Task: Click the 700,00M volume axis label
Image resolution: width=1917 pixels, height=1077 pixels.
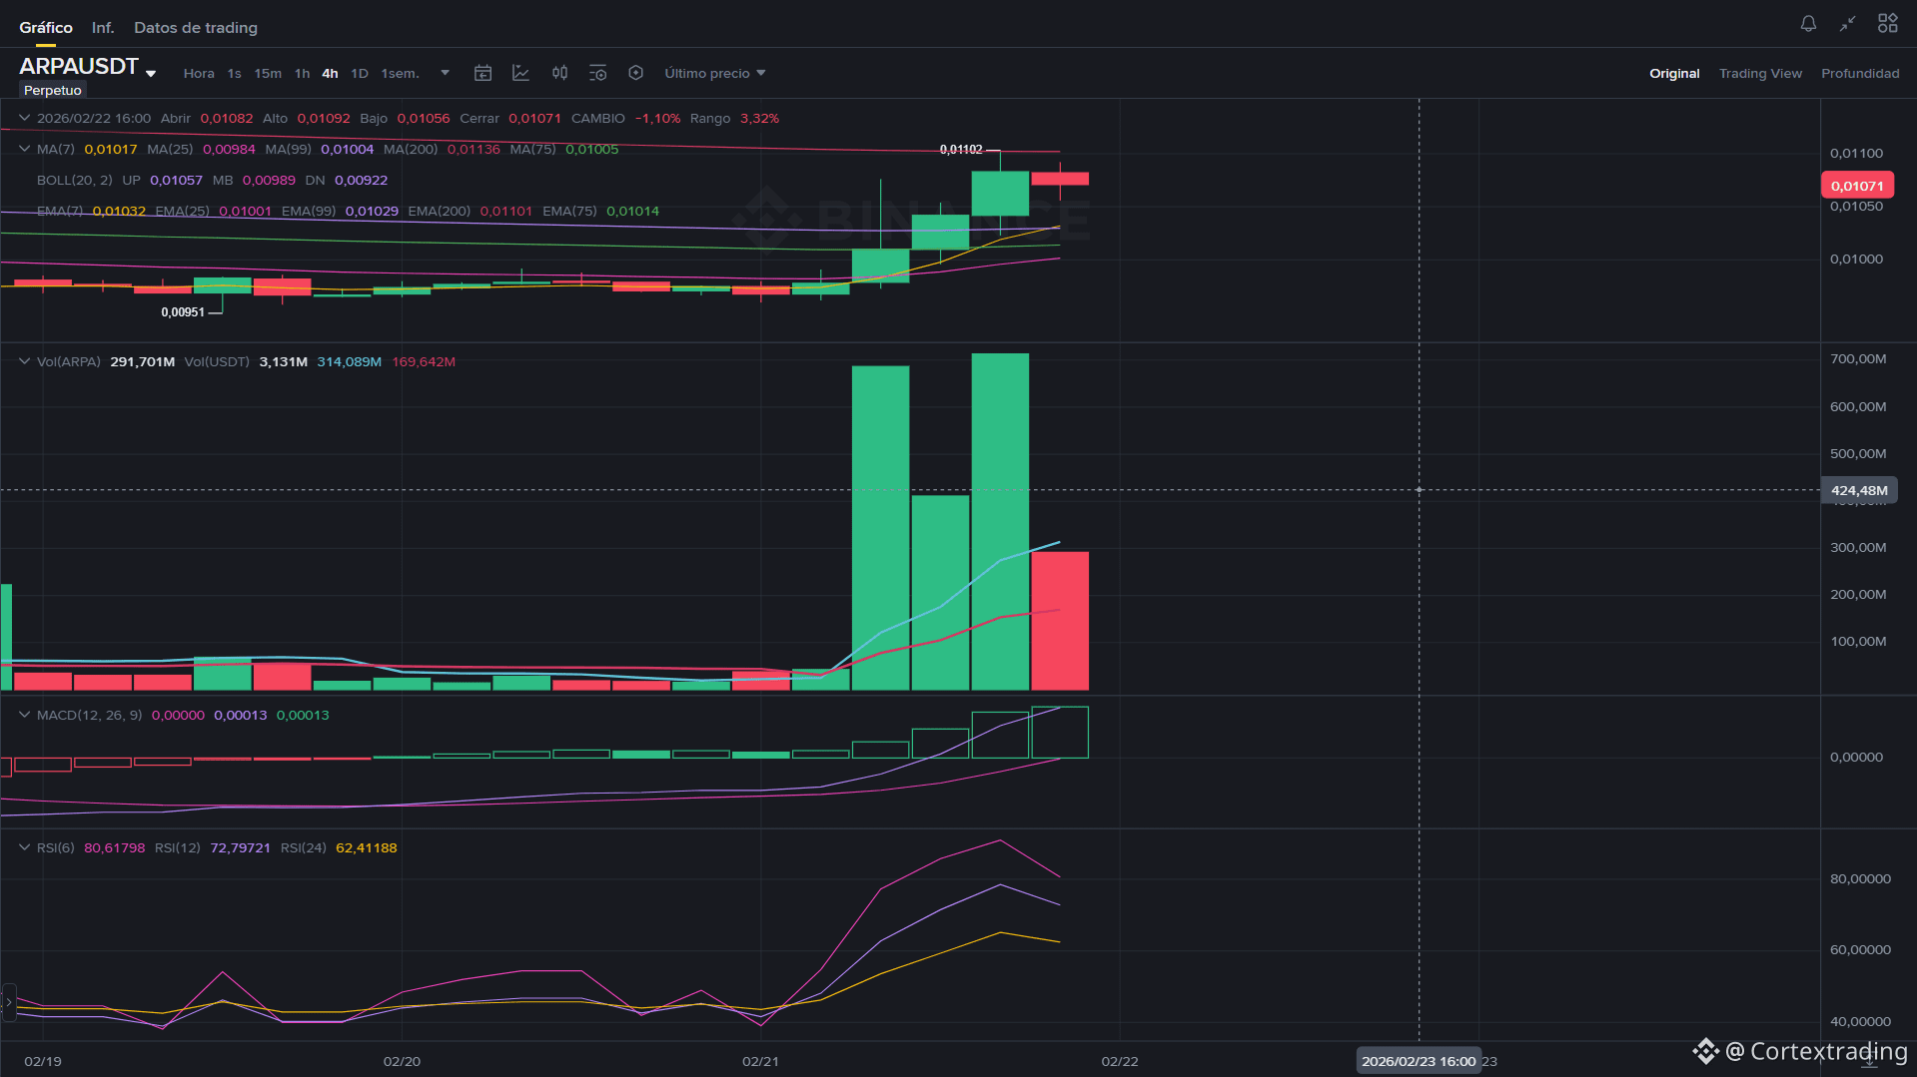Action: point(1858,358)
